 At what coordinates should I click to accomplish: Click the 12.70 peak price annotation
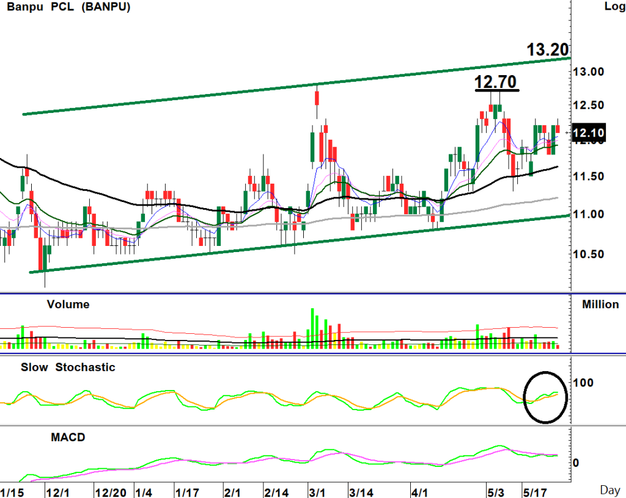click(x=495, y=82)
